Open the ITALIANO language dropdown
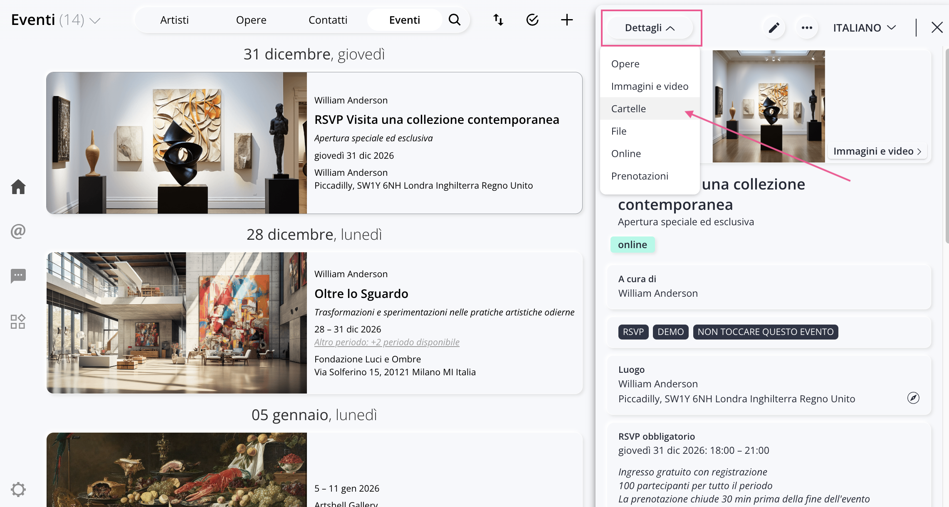This screenshot has width=949, height=507. (x=864, y=28)
